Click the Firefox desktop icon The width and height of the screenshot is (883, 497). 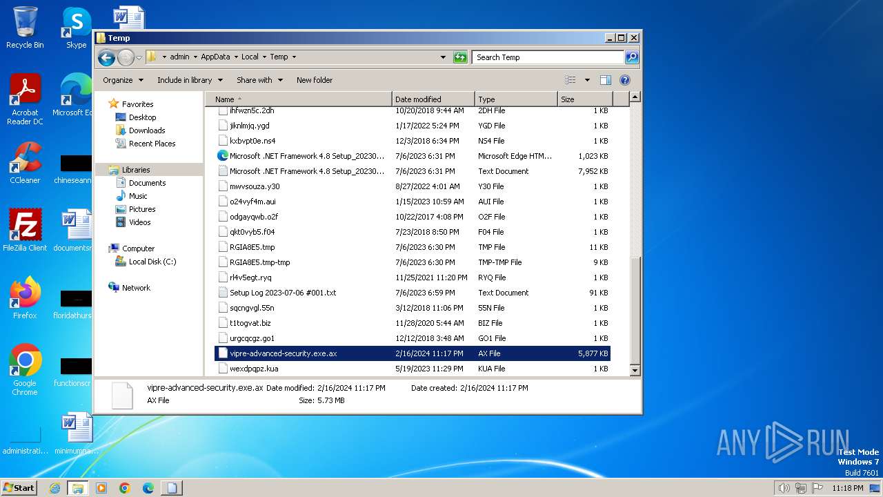25,298
